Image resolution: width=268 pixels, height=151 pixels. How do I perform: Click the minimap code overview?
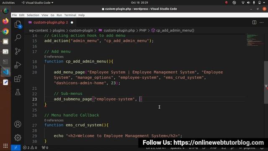[254, 40]
